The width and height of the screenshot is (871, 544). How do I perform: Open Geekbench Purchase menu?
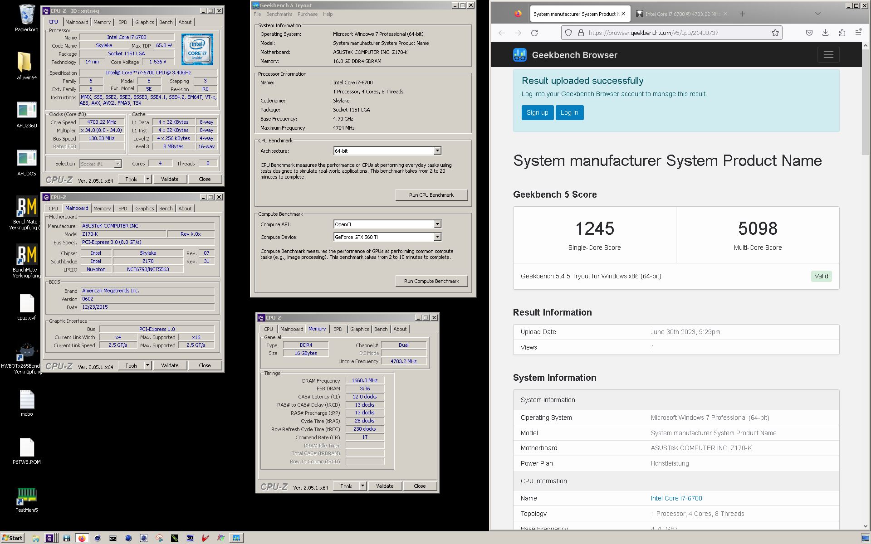tap(308, 14)
